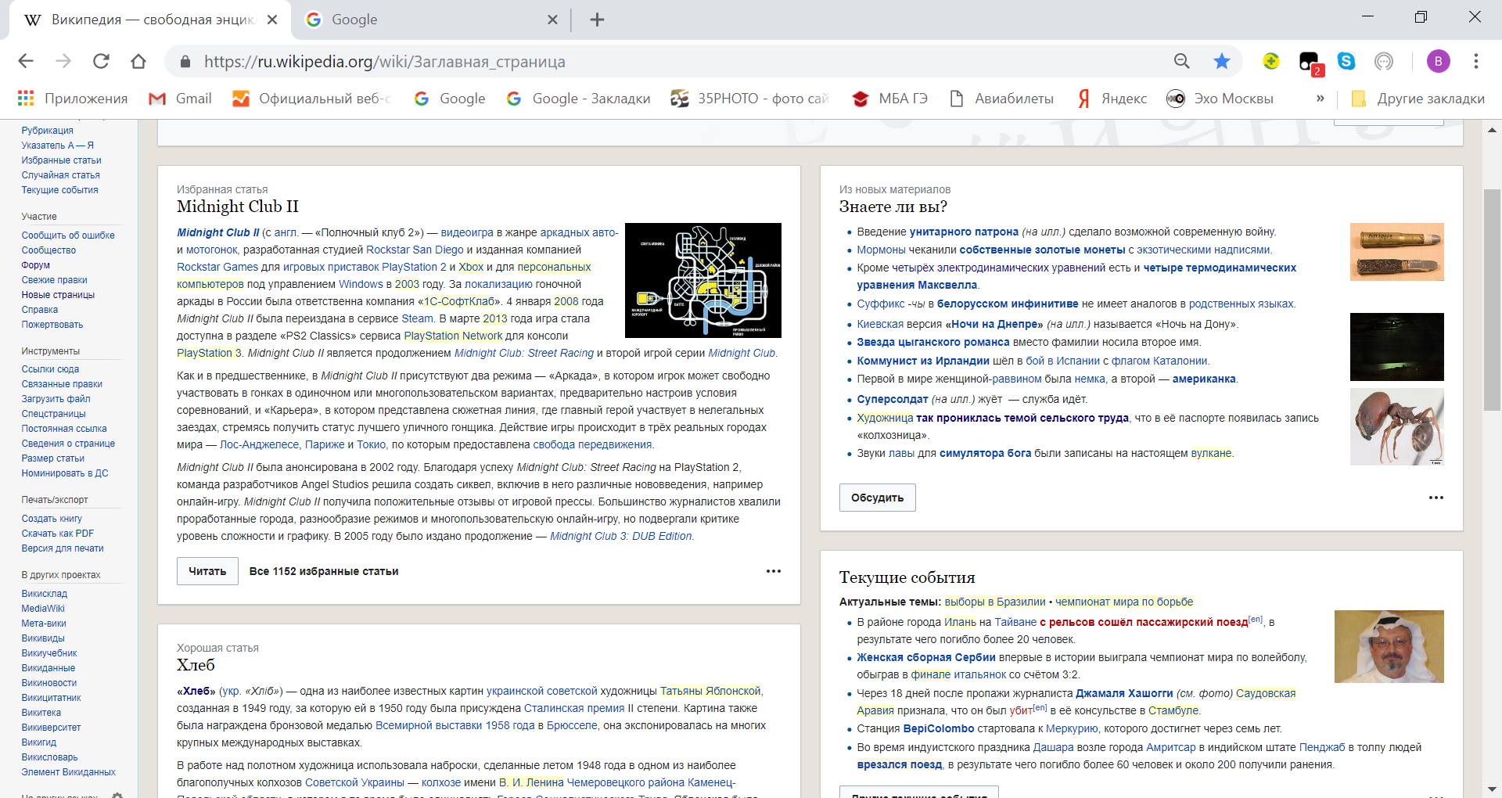Click the scrollbar up arrow
The width and height of the screenshot is (1502, 798).
(1493, 130)
